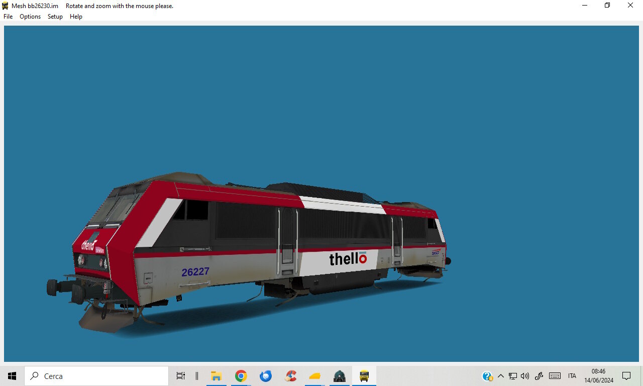This screenshot has height=386, width=643.
Task: Click the help question mark tray icon
Action: [x=487, y=376]
